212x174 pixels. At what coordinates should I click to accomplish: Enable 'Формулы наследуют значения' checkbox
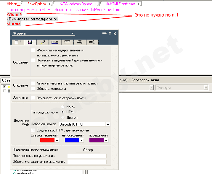[x=33, y=50]
